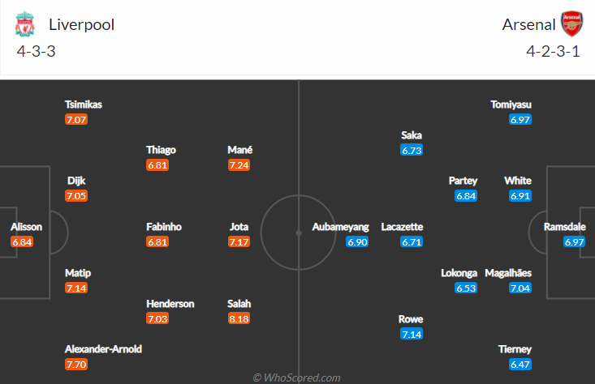Click Saka's player name
Viewport: 595px width, 384px height.
point(412,135)
